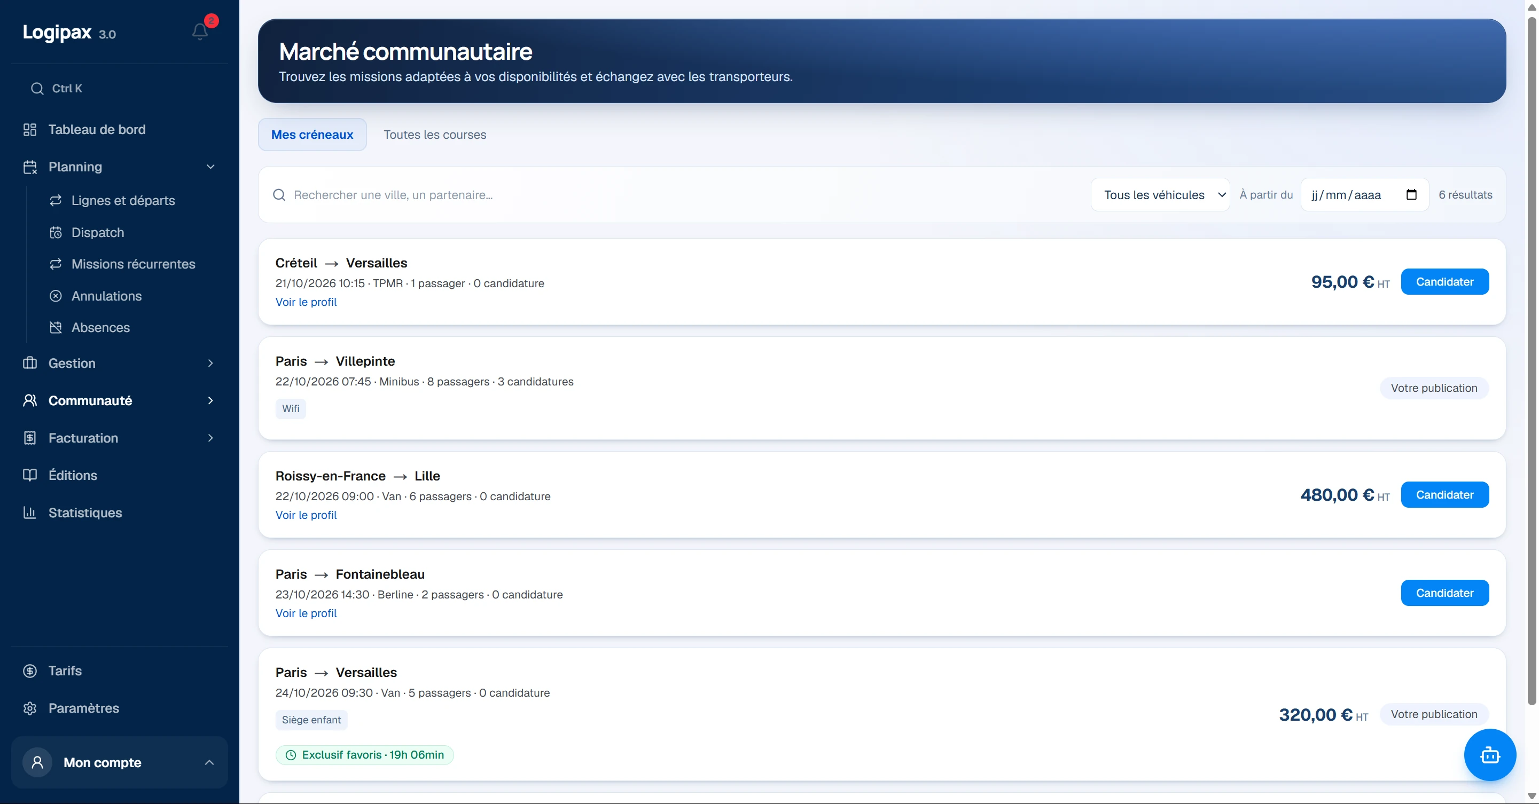This screenshot has width=1539, height=804.
Task: View profile on the Paris Fontainebleau card
Action: pos(306,613)
